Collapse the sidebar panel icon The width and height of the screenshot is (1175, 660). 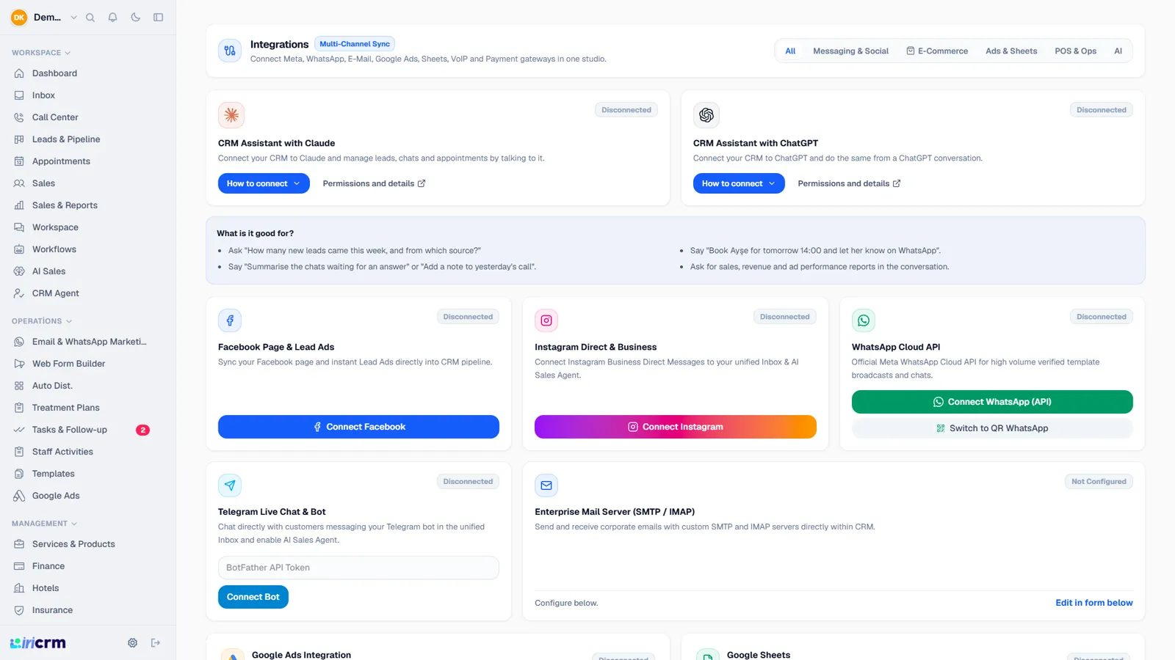coord(158,18)
